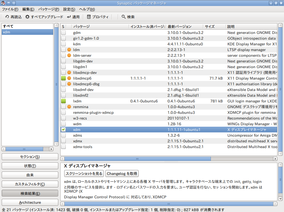Select the xdm entry in filter list

pyautogui.click(x=27, y=32)
